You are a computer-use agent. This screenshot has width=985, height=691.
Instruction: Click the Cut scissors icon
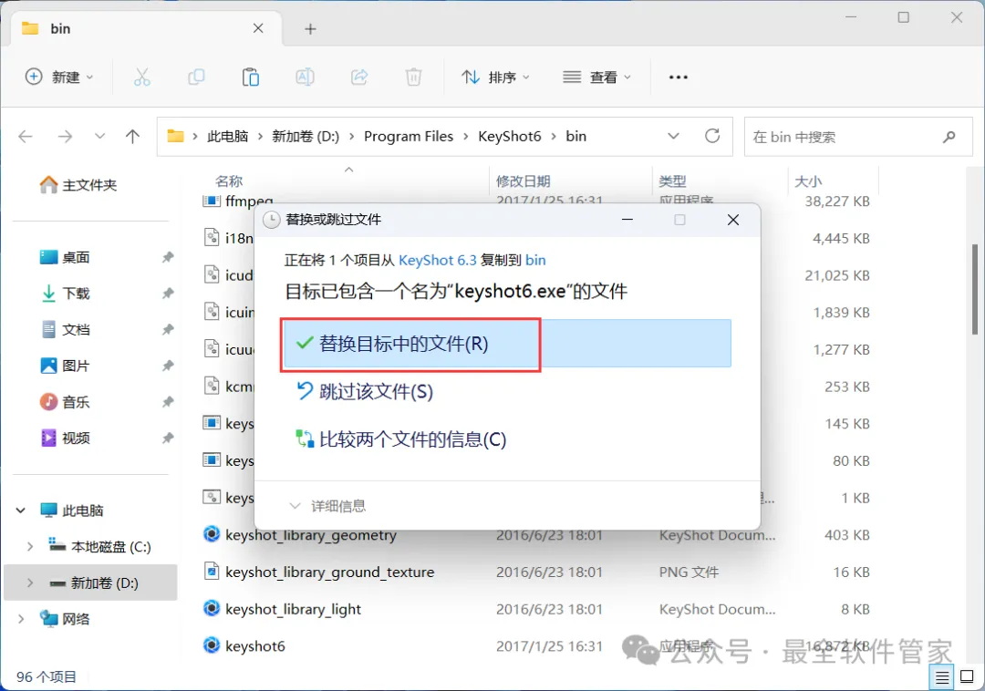(x=142, y=77)
